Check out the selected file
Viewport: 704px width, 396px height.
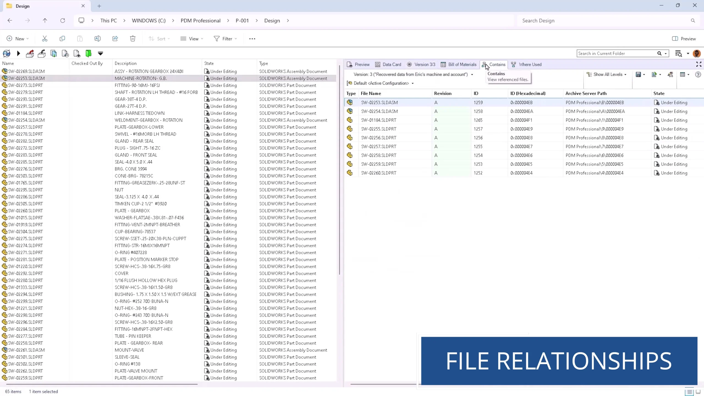[30, 53]
